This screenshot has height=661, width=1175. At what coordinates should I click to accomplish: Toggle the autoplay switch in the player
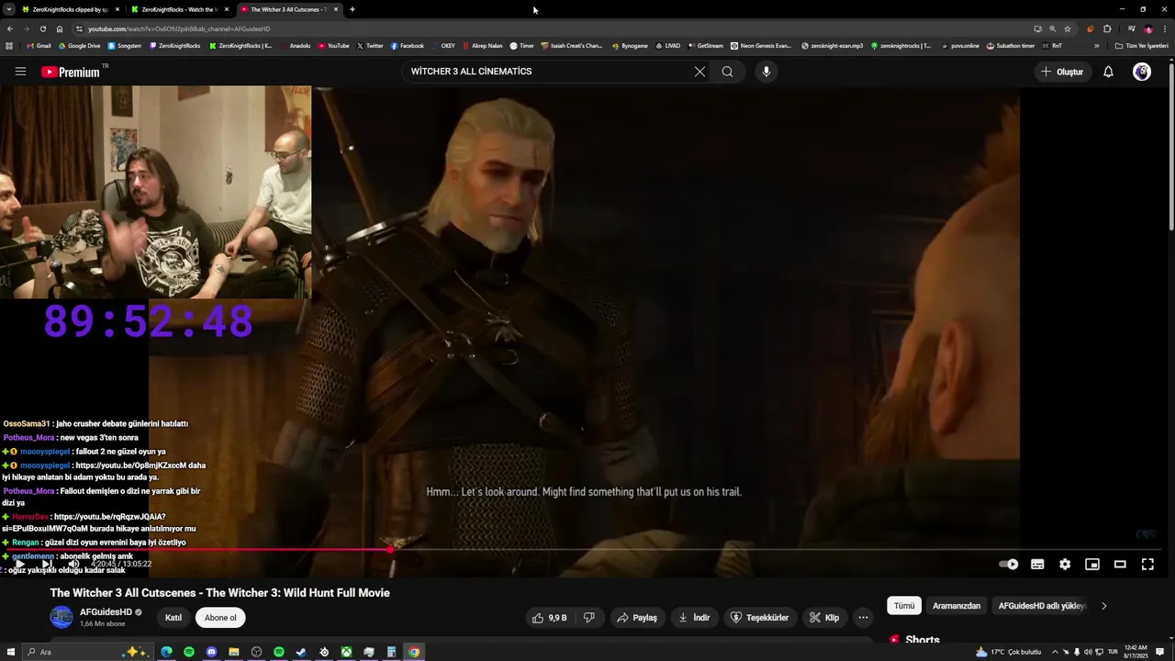click(1009, 565)
